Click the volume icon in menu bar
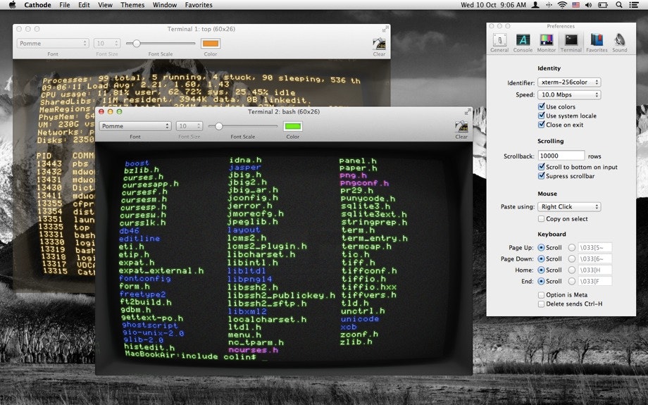 click(589, 5)
